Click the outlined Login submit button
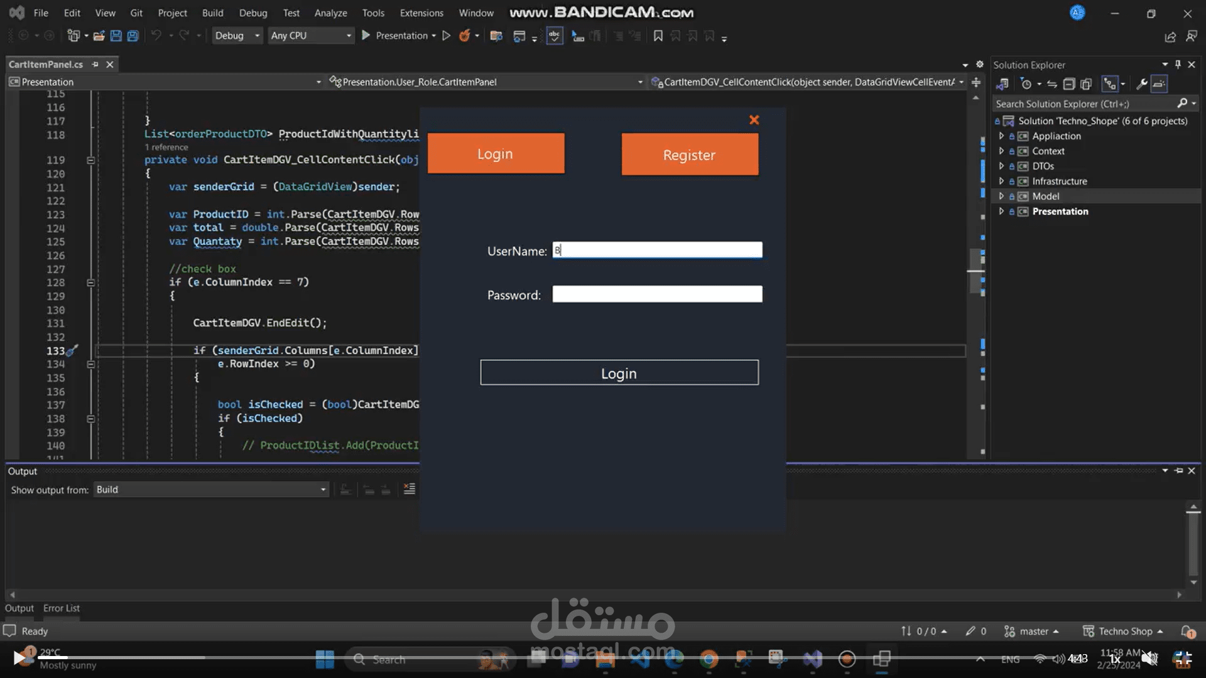The height and width of the screenshot is (678, 1206). coord(619,373)
